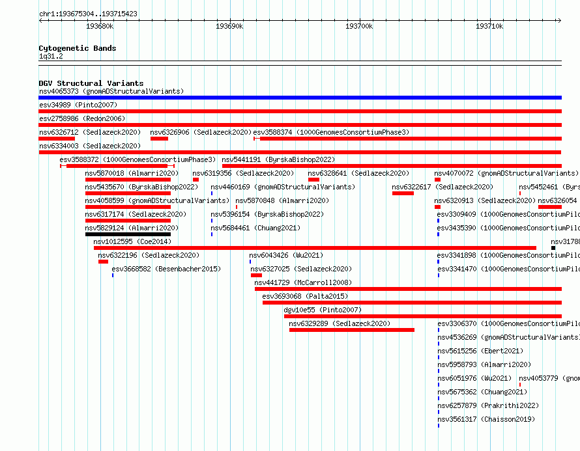Click nsv4460169 (gnomADStructuralVariants) label

[x=283, y=187]
